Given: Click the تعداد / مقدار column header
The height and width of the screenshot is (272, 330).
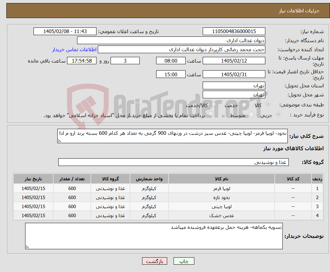Looking at the screenshot, I should [x=72, y=179].
